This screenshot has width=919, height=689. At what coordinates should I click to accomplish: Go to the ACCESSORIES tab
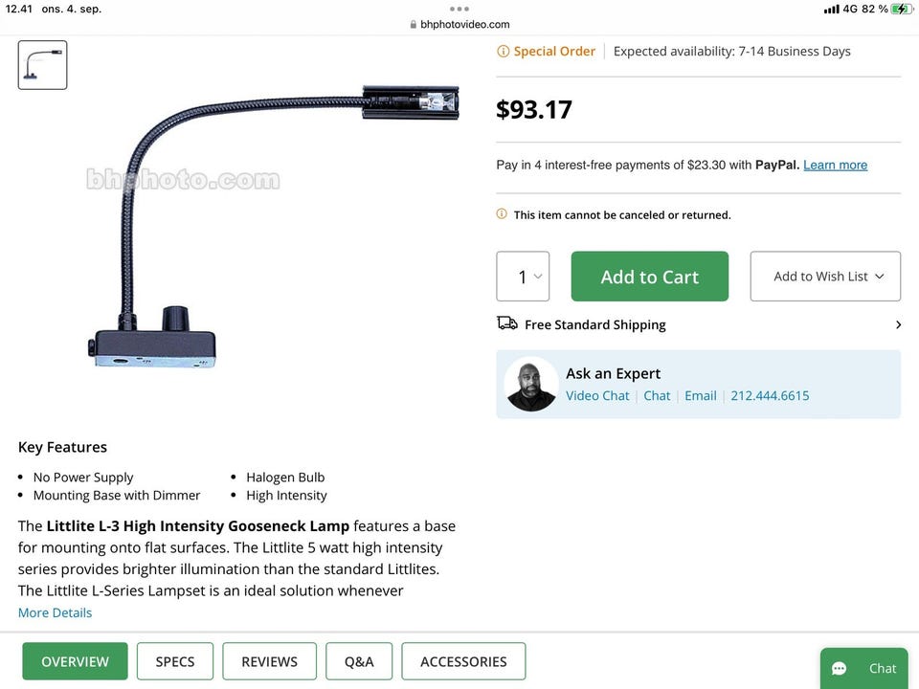coord(463,661)
